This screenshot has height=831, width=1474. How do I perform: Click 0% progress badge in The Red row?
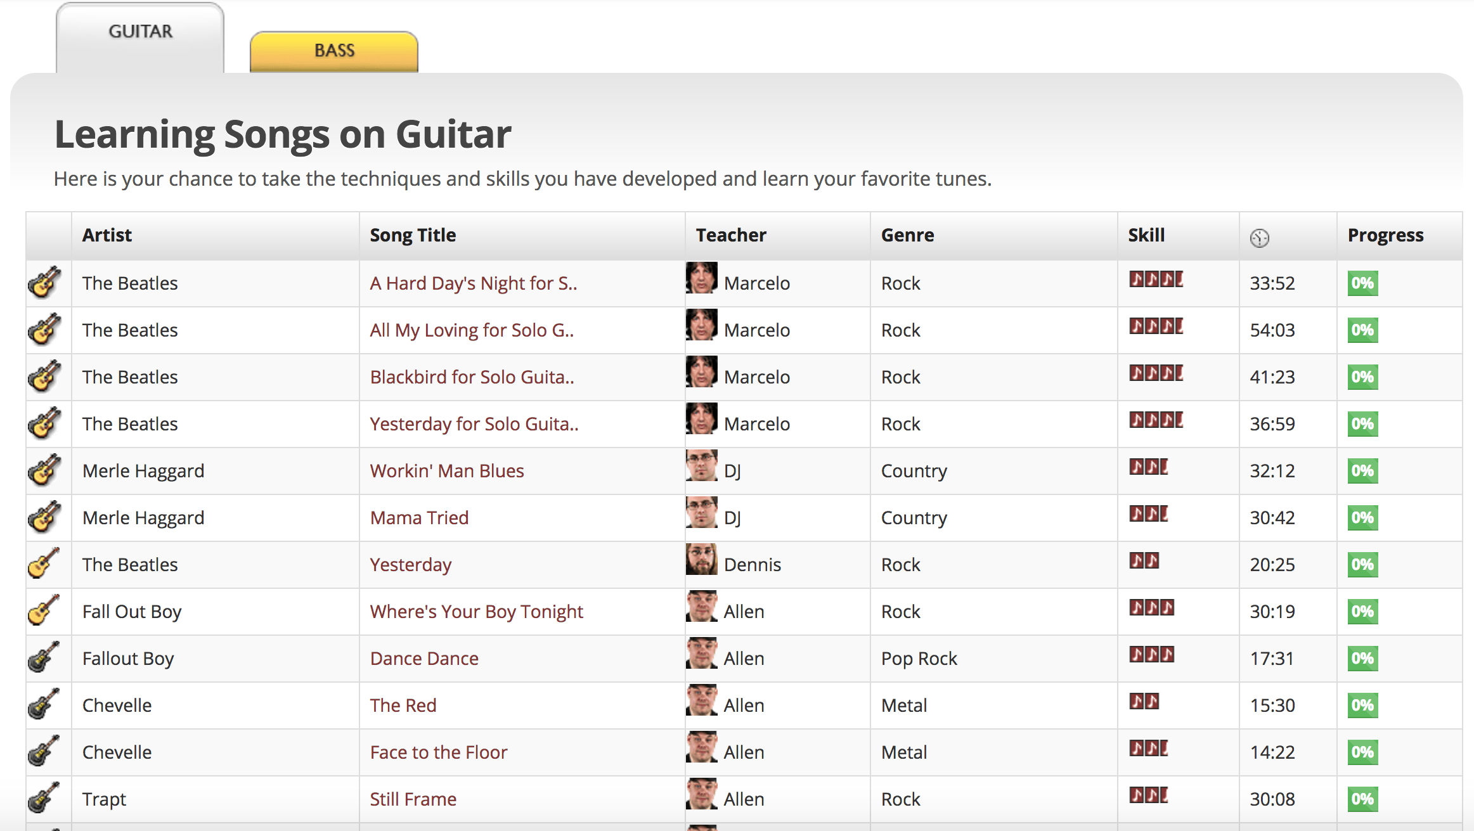point(1362,705)
